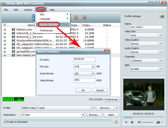Viewport: 168px width, 128px height.
Task: Open the log icon beside the status bar
Action: pos(116,122)
